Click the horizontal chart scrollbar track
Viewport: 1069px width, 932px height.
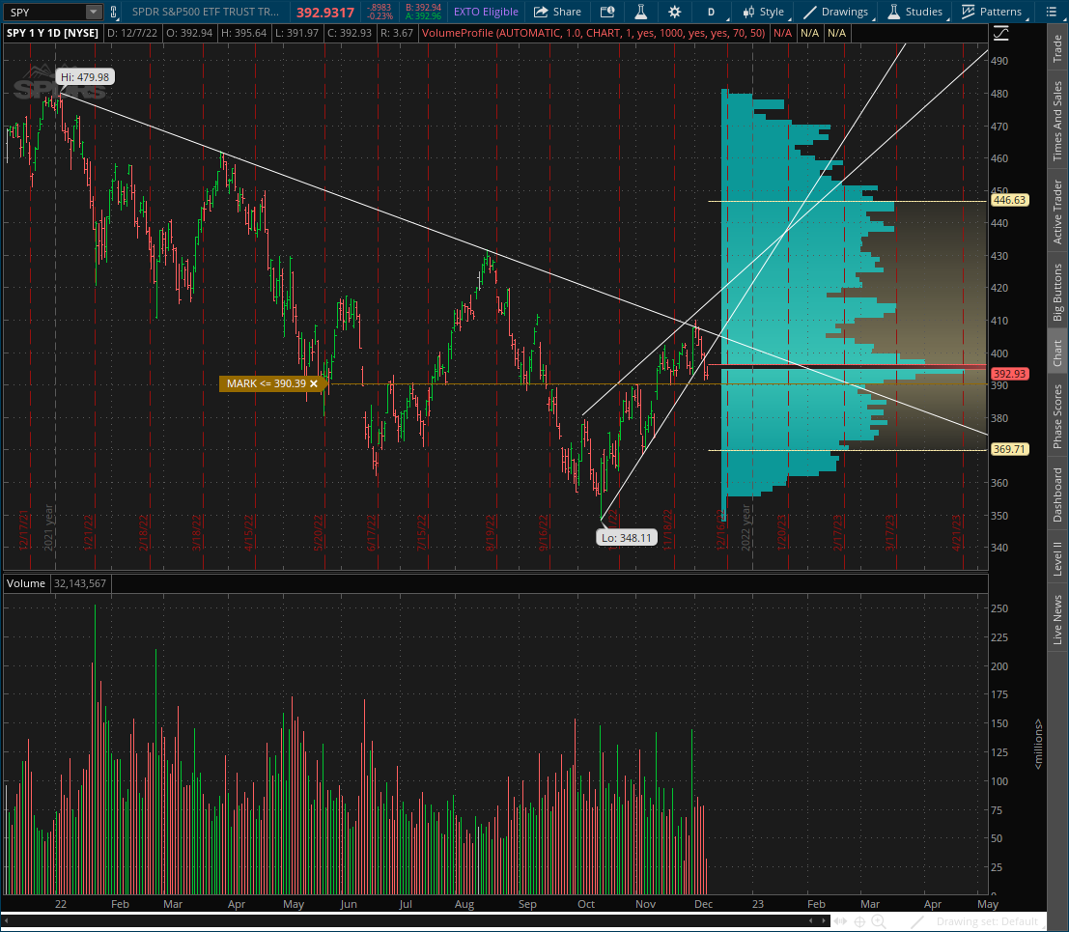(416, 921)
